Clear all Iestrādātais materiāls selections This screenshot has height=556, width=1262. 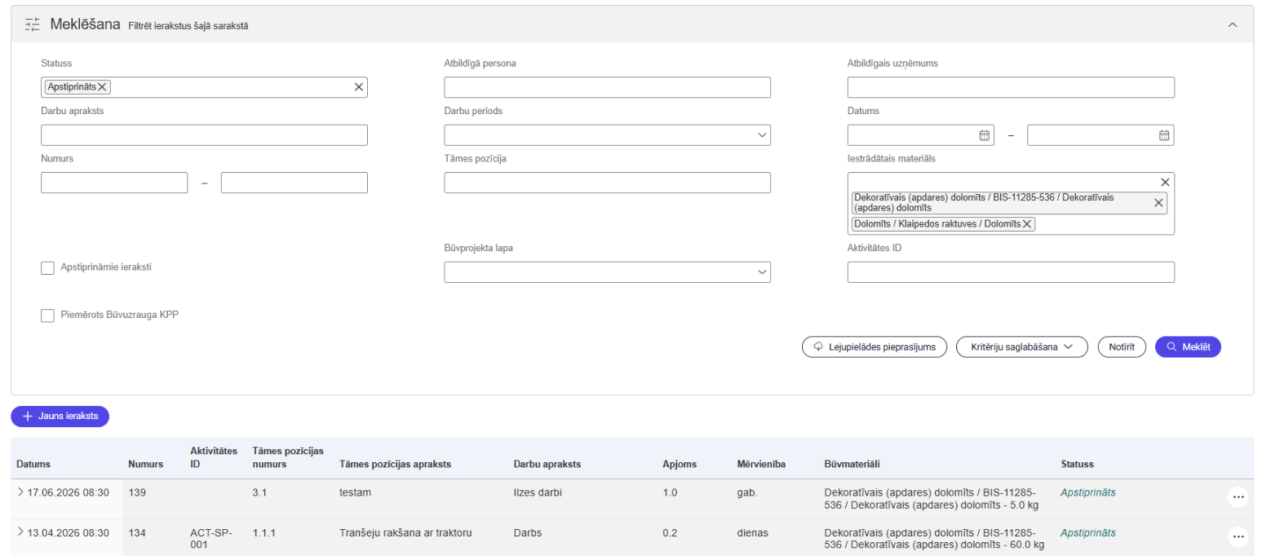[1165, 182]
